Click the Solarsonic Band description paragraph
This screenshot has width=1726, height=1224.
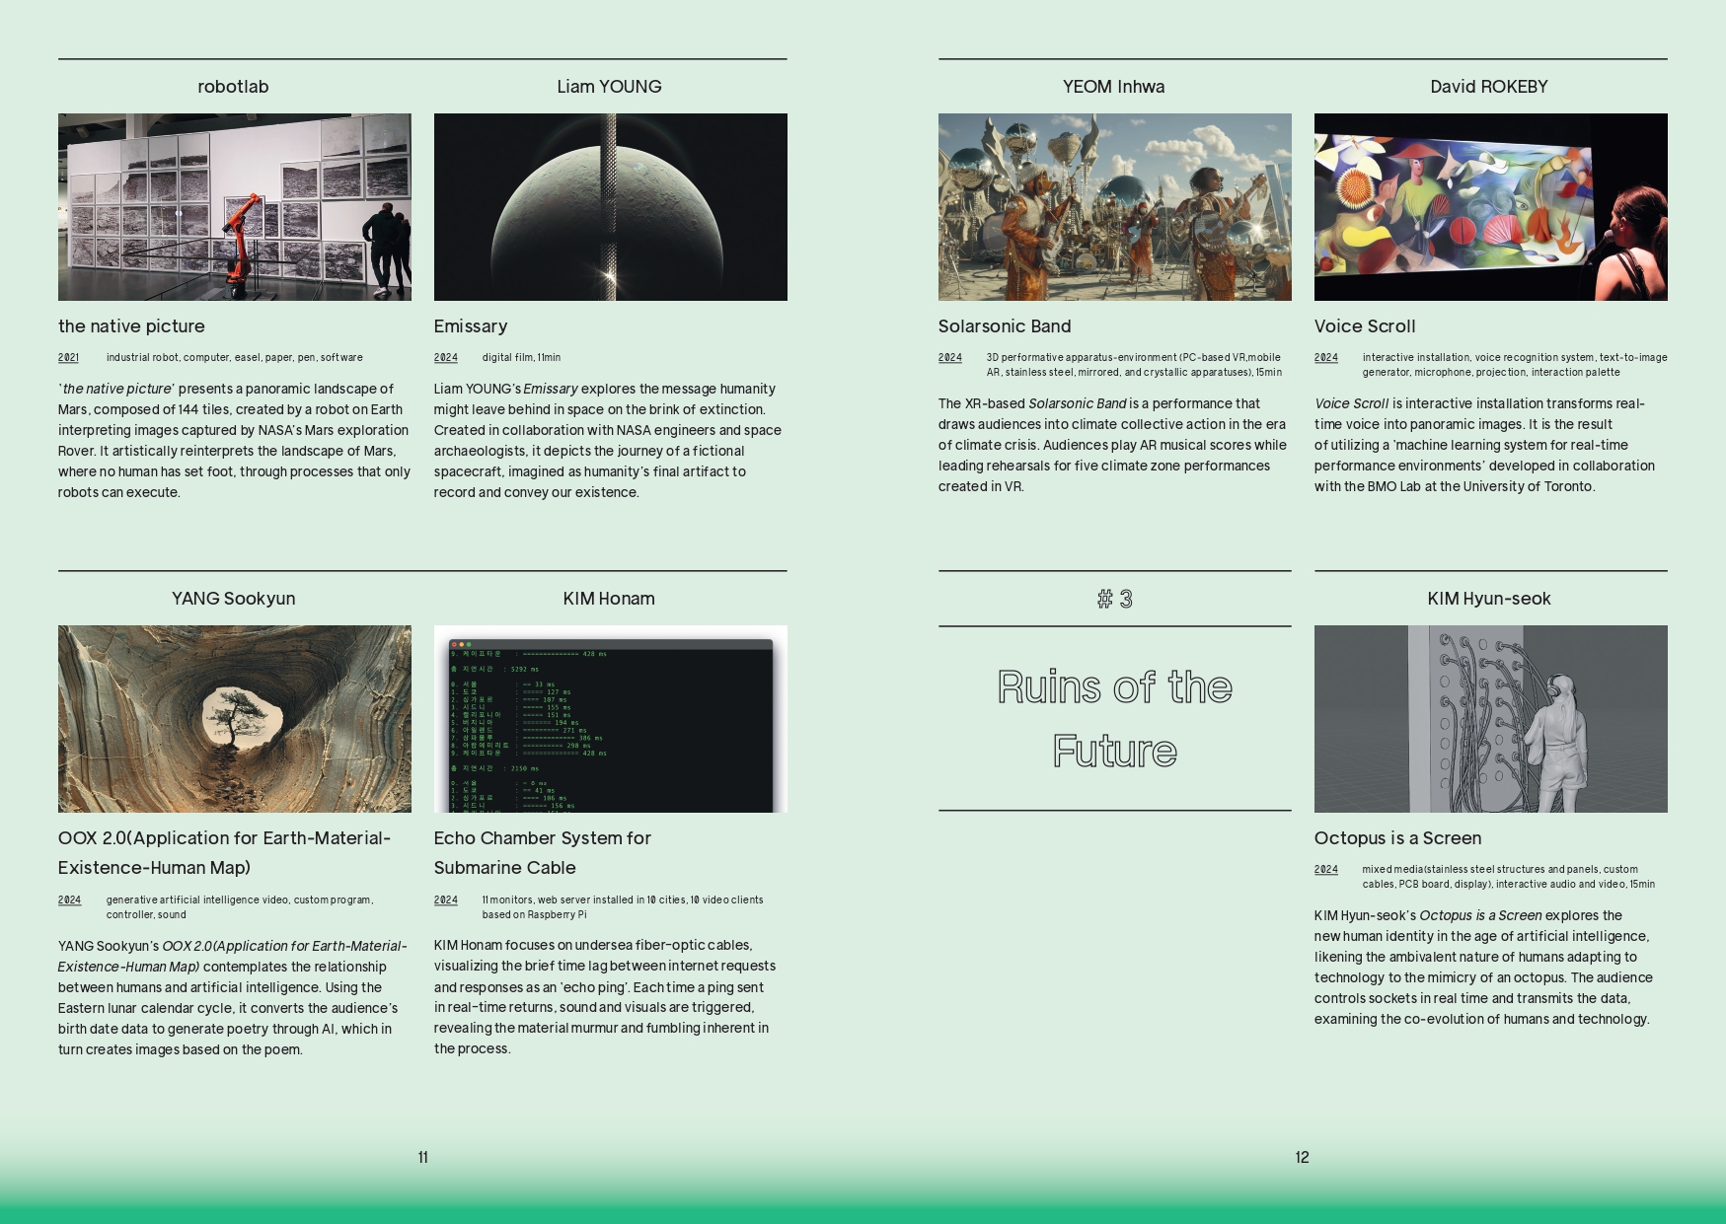pos(1113,445)
